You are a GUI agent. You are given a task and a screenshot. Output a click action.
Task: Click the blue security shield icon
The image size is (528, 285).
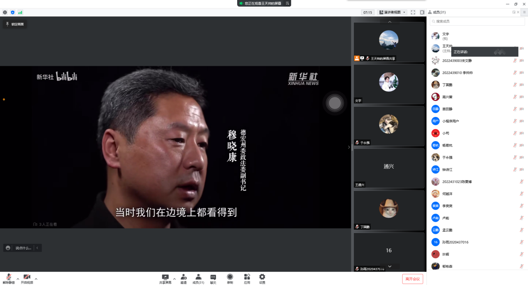tap(12, 12)
